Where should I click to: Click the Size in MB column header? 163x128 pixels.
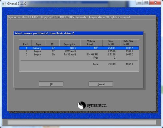point(111,43)
